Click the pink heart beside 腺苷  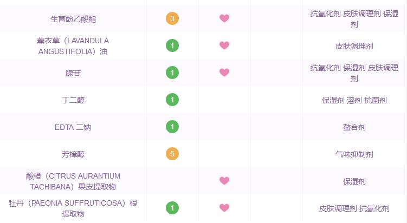[224, 73]
